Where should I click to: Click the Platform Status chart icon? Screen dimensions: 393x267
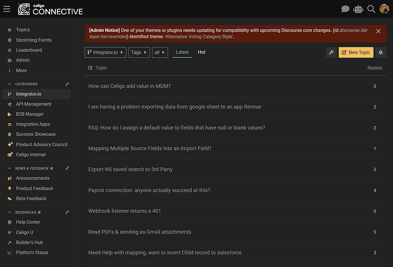(x=10, y=253)
